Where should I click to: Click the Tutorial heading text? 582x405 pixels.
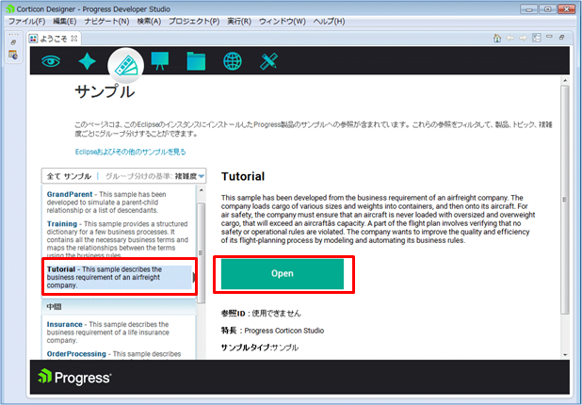(243, 176)
